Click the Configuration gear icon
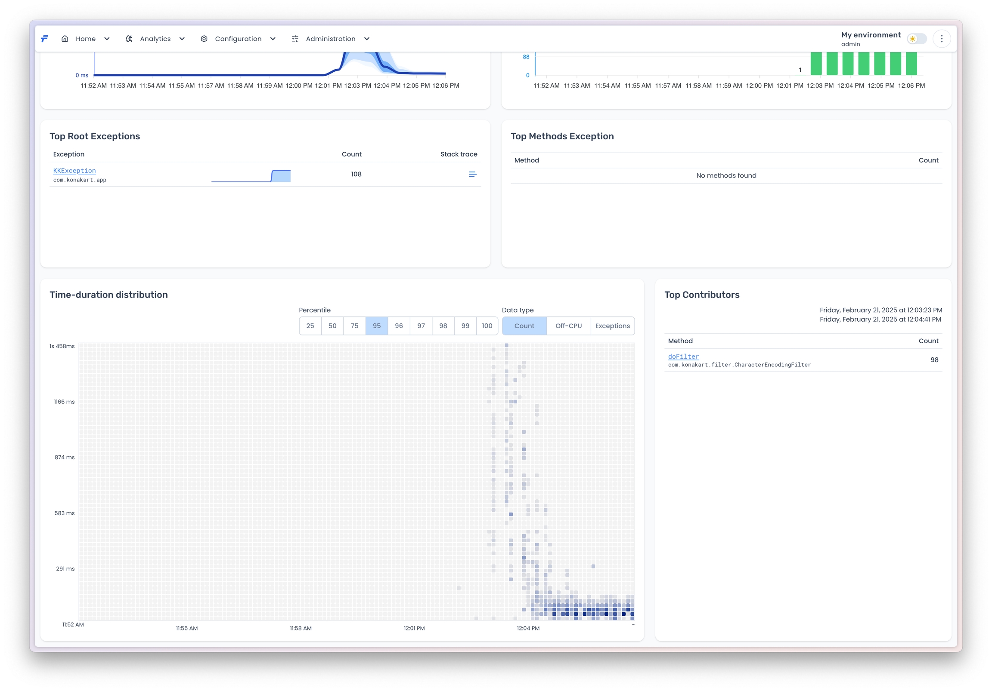 point(204,39)
